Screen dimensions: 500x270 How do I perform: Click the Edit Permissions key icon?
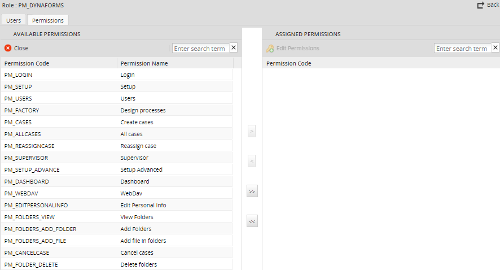pos(270,49)
